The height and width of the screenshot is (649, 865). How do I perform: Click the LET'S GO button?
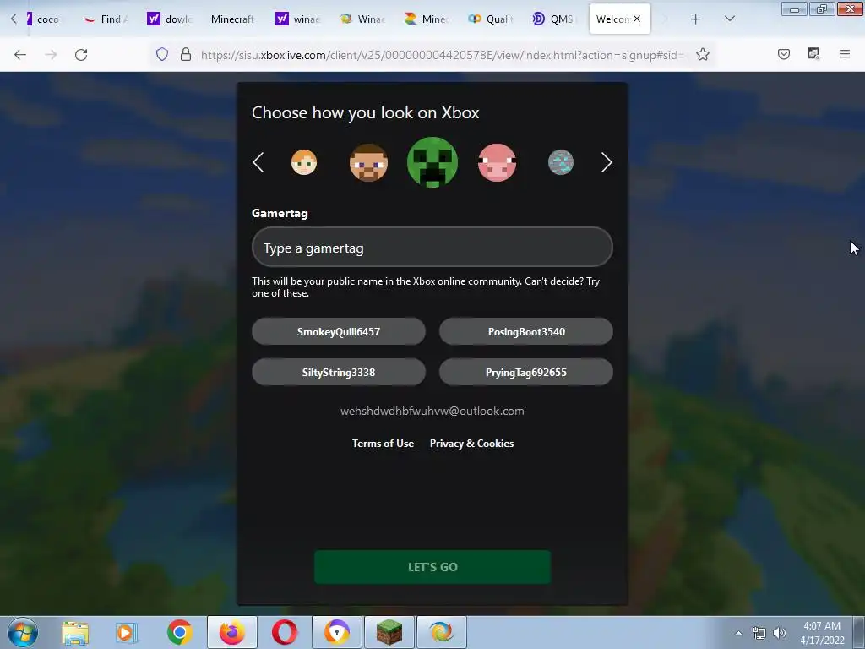432,567
